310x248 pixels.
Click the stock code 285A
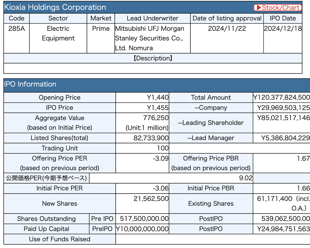pos(17,29)
